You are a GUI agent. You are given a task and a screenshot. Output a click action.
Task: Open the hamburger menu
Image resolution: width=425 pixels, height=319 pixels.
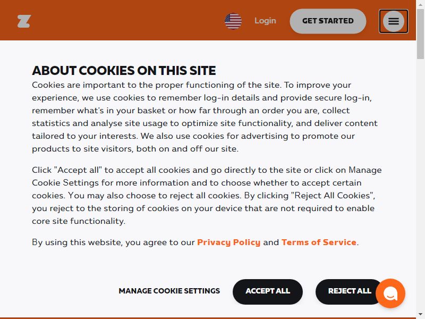pyautogui.click(x=393, y=21)
